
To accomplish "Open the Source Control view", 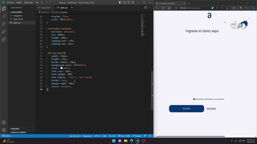I will [4, 24].
